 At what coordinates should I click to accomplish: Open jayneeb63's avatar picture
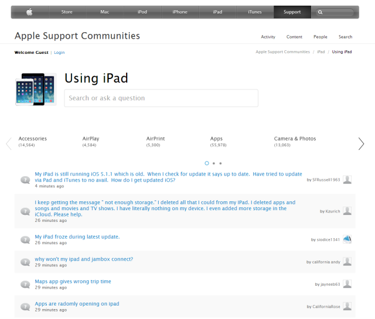point(347,284)
